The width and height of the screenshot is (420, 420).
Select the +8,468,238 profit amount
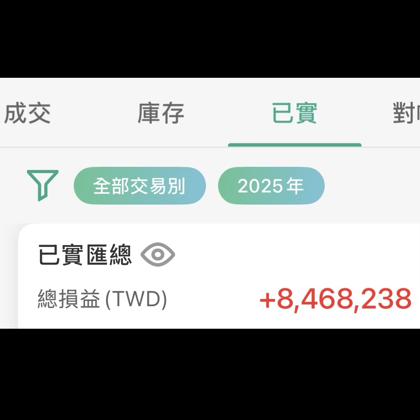[x=335, y=299]
